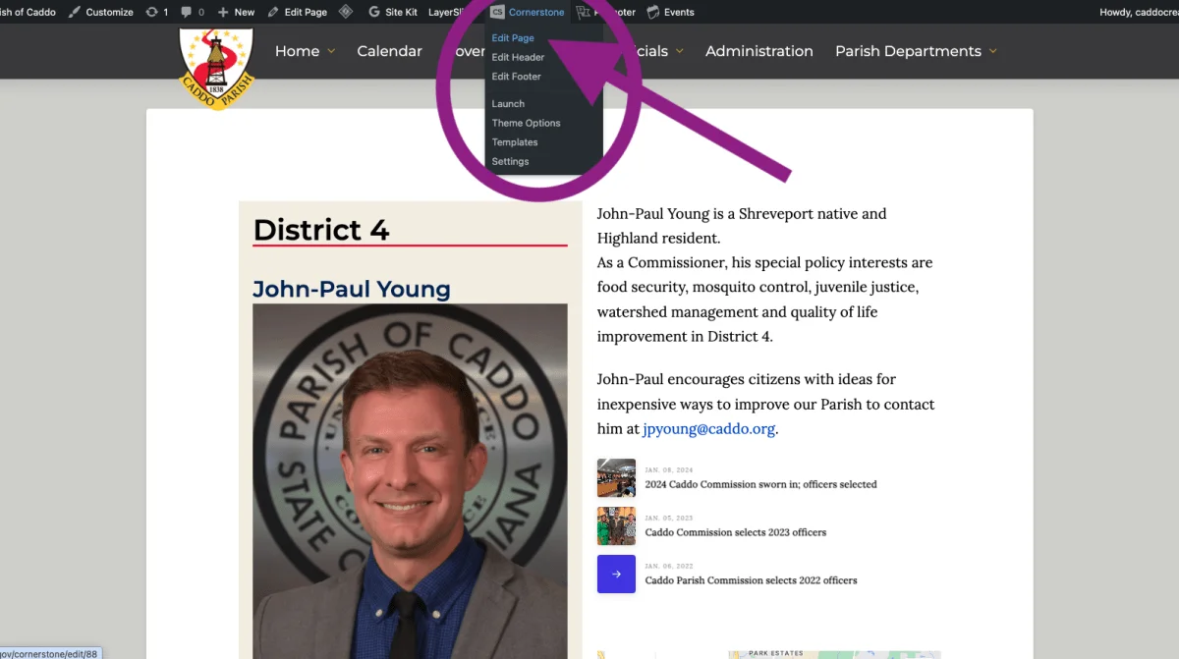Screen dimensions: 1179x659
Task: Select Edit Footer in Cornerstone menu
Action: coord(516,77)
